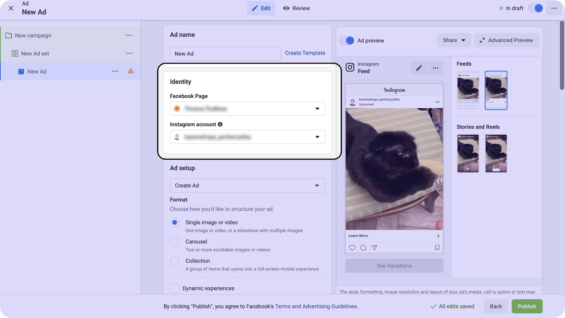Select New campaign in the sidebar
565x318 pixels.
[33, 35]
